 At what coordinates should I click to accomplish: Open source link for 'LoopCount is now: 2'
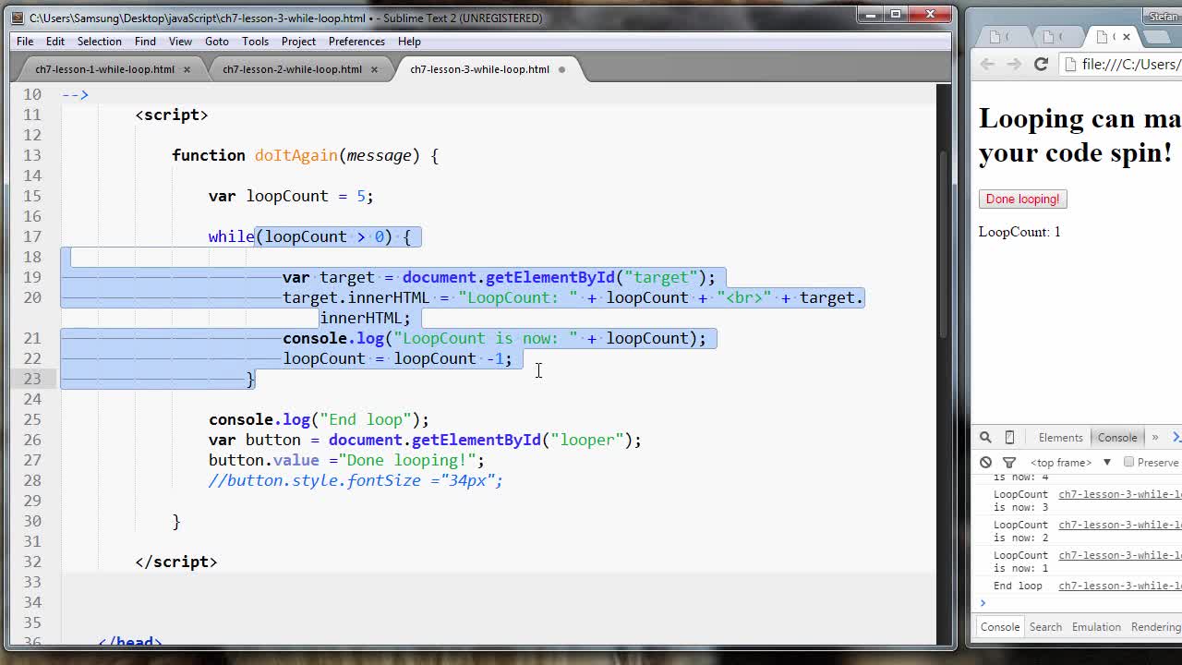1119,525
